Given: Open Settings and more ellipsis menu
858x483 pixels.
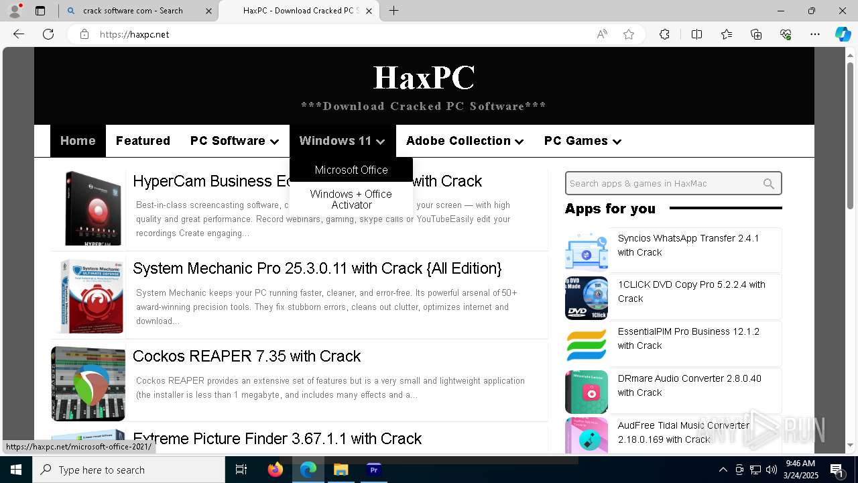Looking at the screenshot, I should coord(815,34).
